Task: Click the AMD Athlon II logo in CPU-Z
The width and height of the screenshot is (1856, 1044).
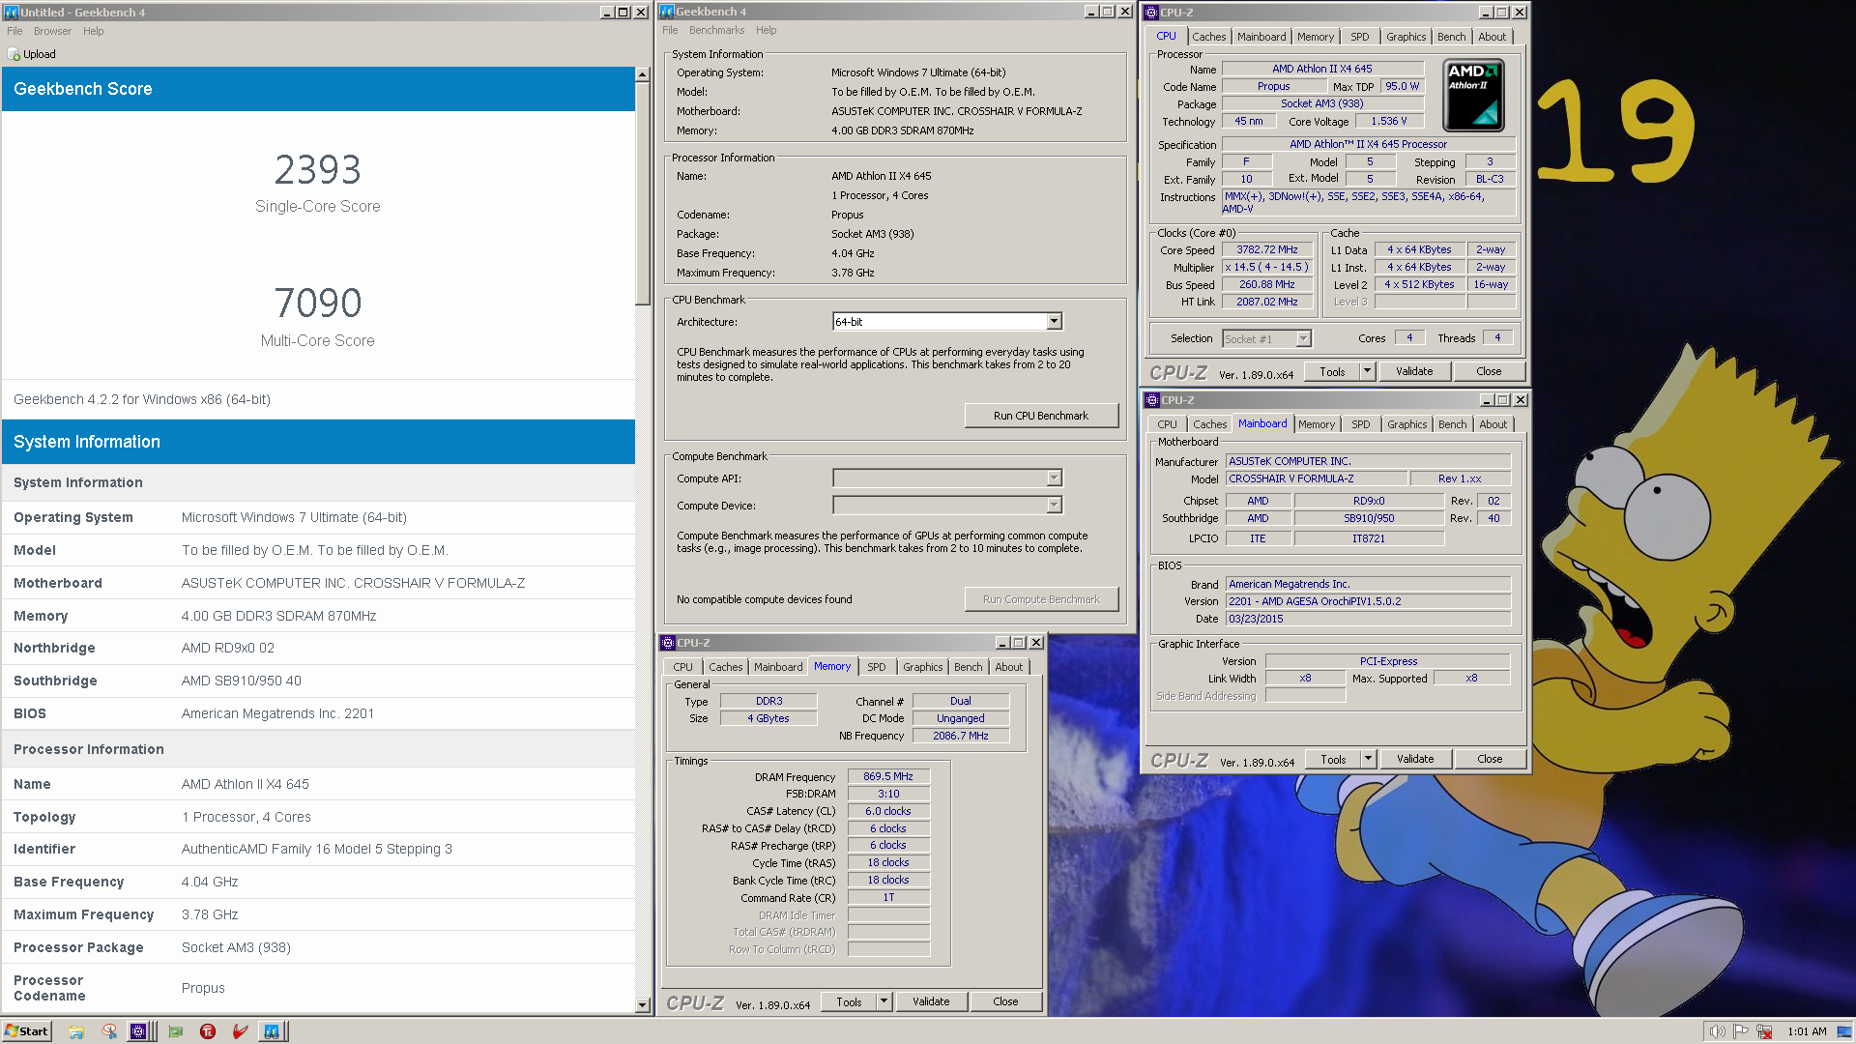Action: pyautogui.click(x=1473, y=95)
